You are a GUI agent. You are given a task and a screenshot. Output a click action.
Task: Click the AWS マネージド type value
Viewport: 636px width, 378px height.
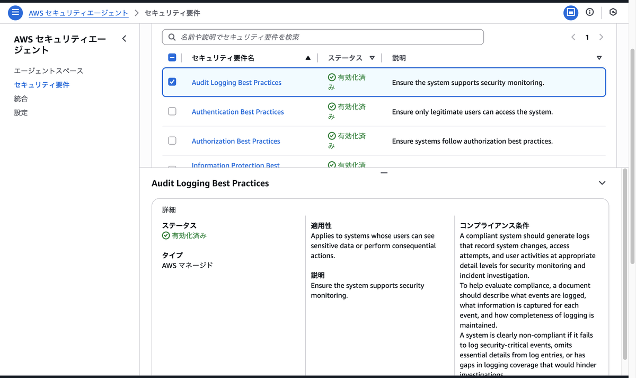[188, 265]
